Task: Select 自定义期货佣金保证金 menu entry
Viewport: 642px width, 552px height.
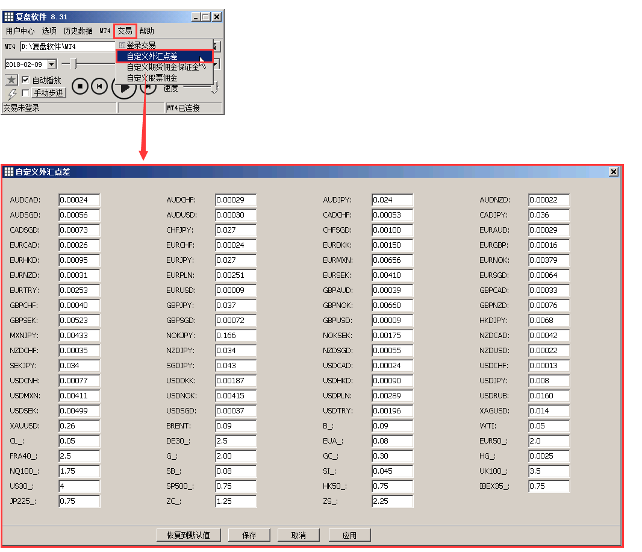Action: [163, 67]
